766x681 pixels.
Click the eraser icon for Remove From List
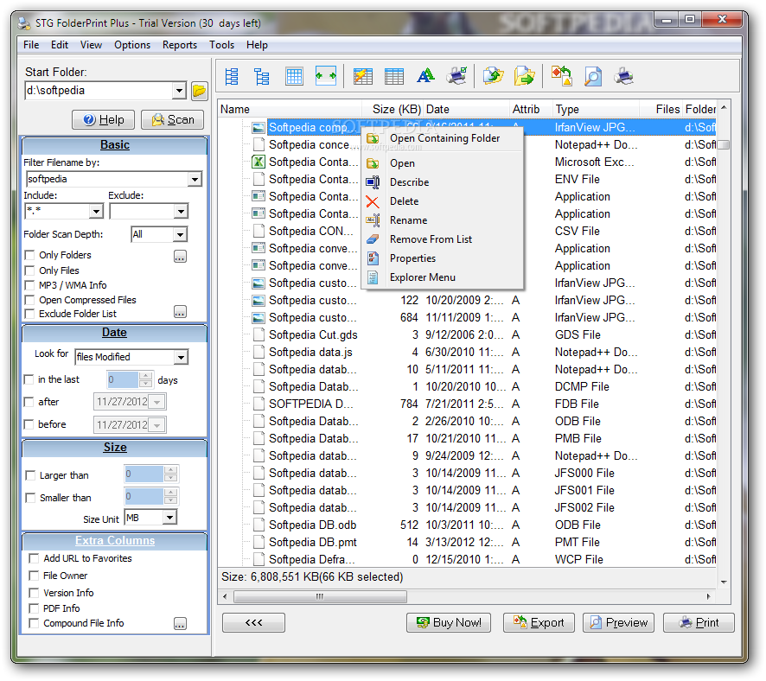click(373, 239)
